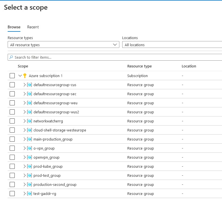The width and height of the screenshot is (222, 221).
Task: Click the defaultresourcegroup-weu resource group icon
Action: pos(29,103)
